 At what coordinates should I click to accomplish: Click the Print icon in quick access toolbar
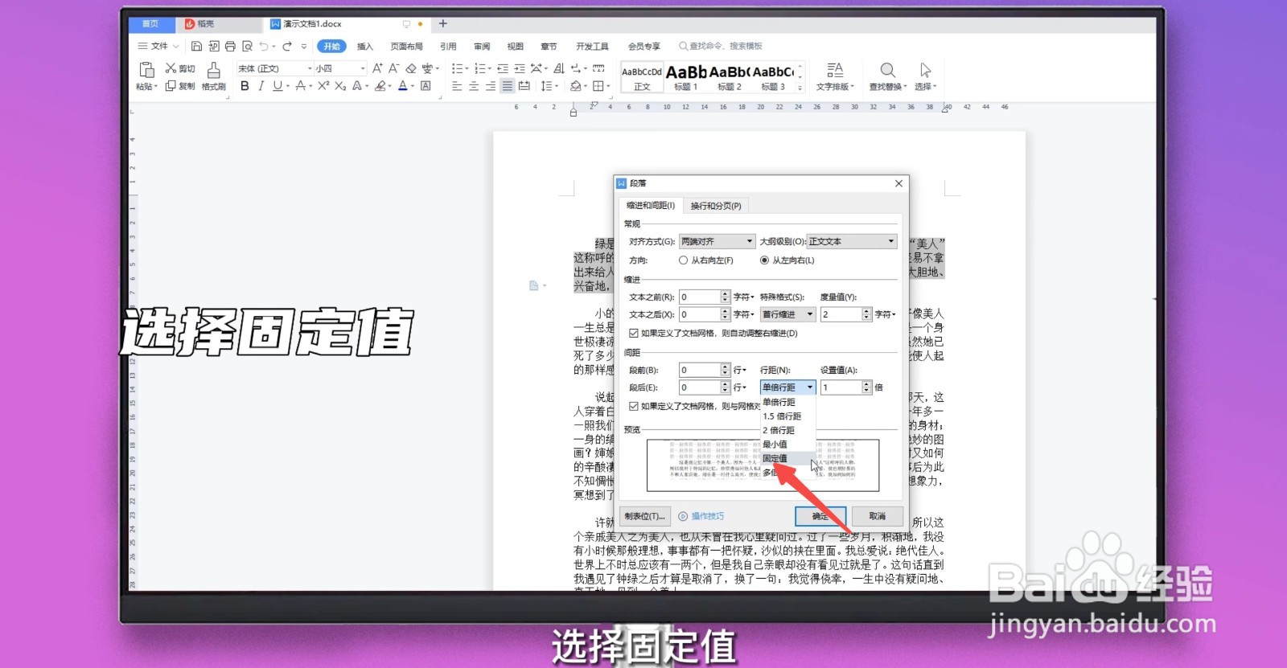230,47
